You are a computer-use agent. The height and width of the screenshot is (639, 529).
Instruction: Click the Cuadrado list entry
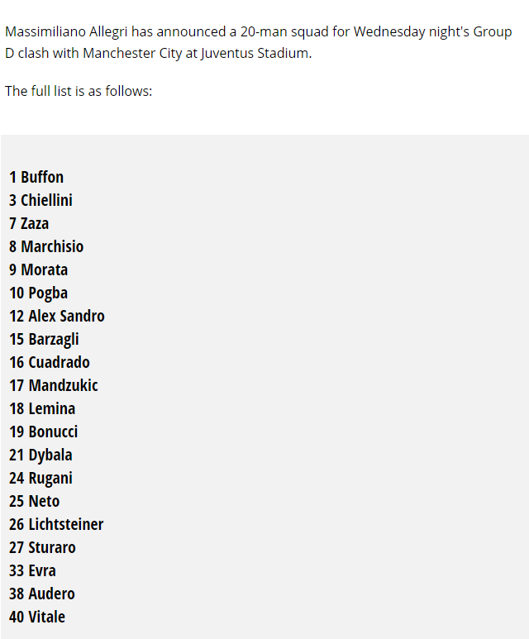[58, 362]
